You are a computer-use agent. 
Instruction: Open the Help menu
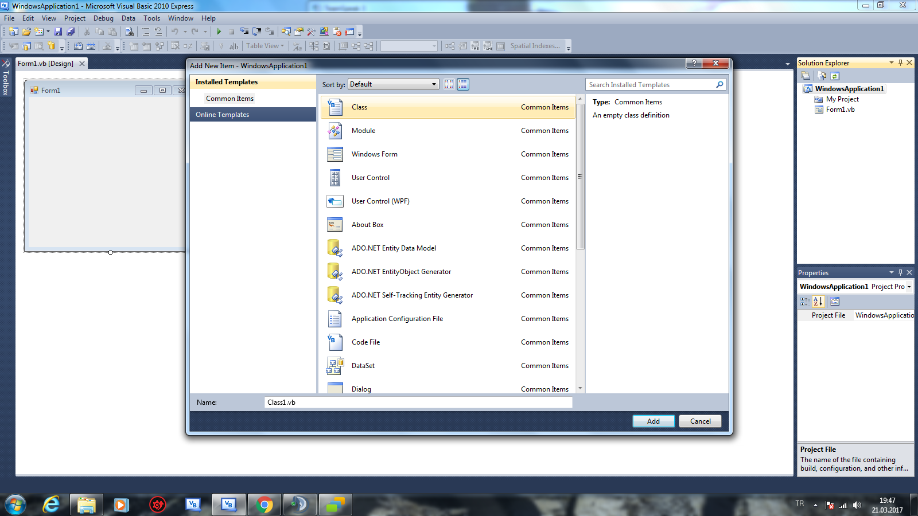[208, 18]
